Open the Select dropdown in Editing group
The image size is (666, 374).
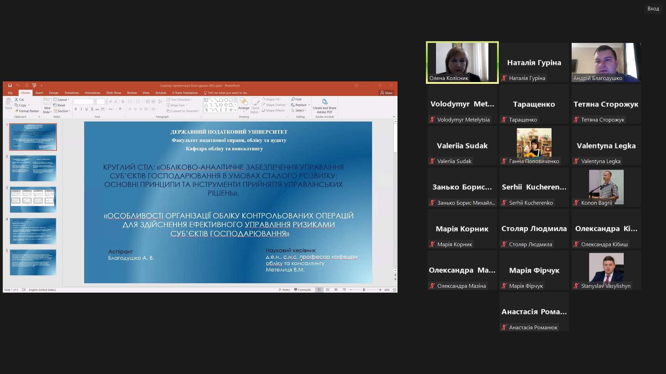299,110
